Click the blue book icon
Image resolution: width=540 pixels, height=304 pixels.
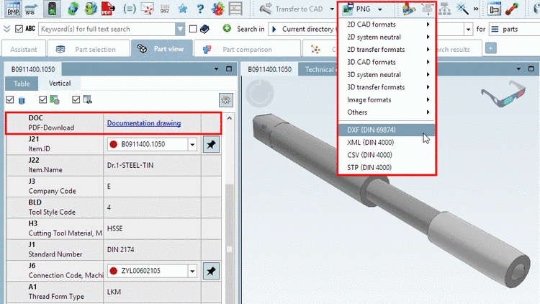205,29
